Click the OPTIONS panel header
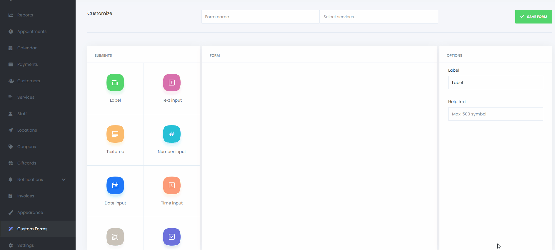This screenshot has width=555, height=250. point(454,56)
